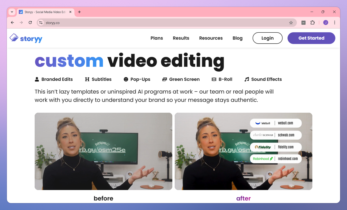
Task: Click the 'before' caption text
Action: click(x=104, y=198)
